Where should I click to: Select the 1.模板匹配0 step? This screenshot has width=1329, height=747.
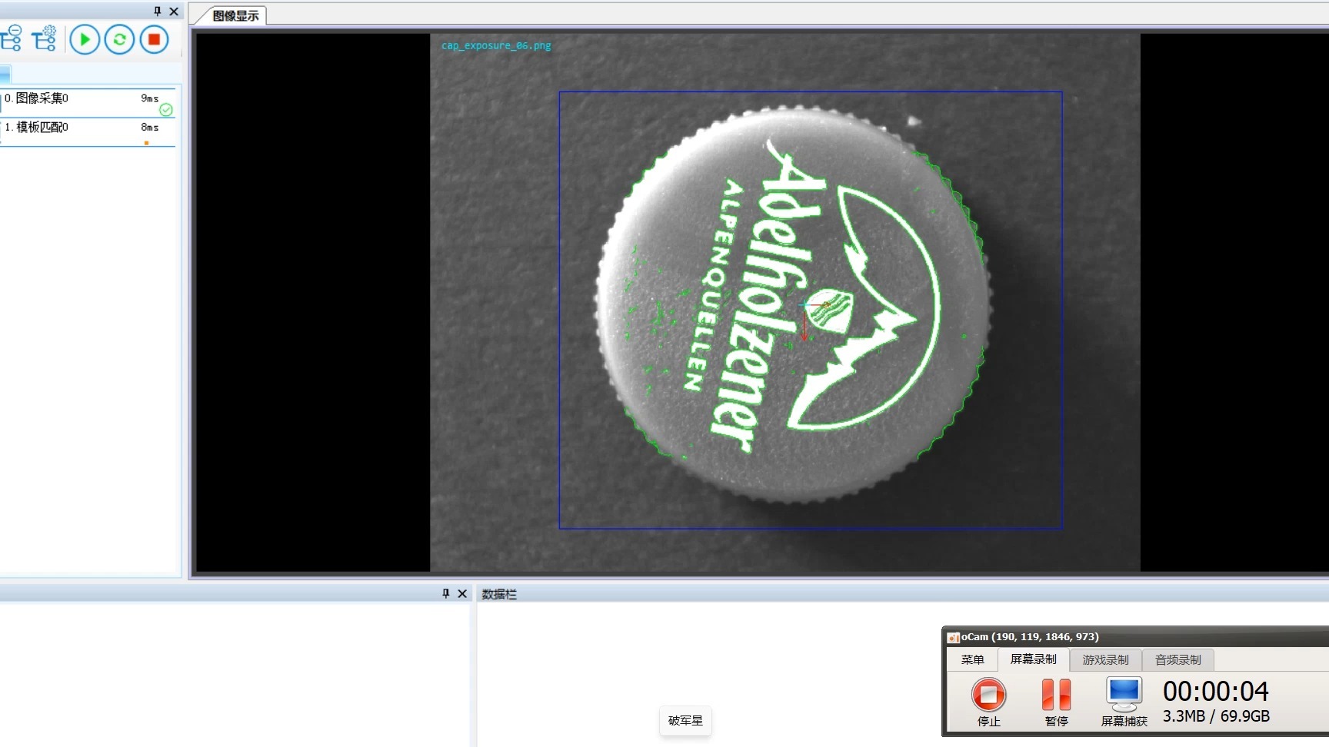tap(88, 131)
